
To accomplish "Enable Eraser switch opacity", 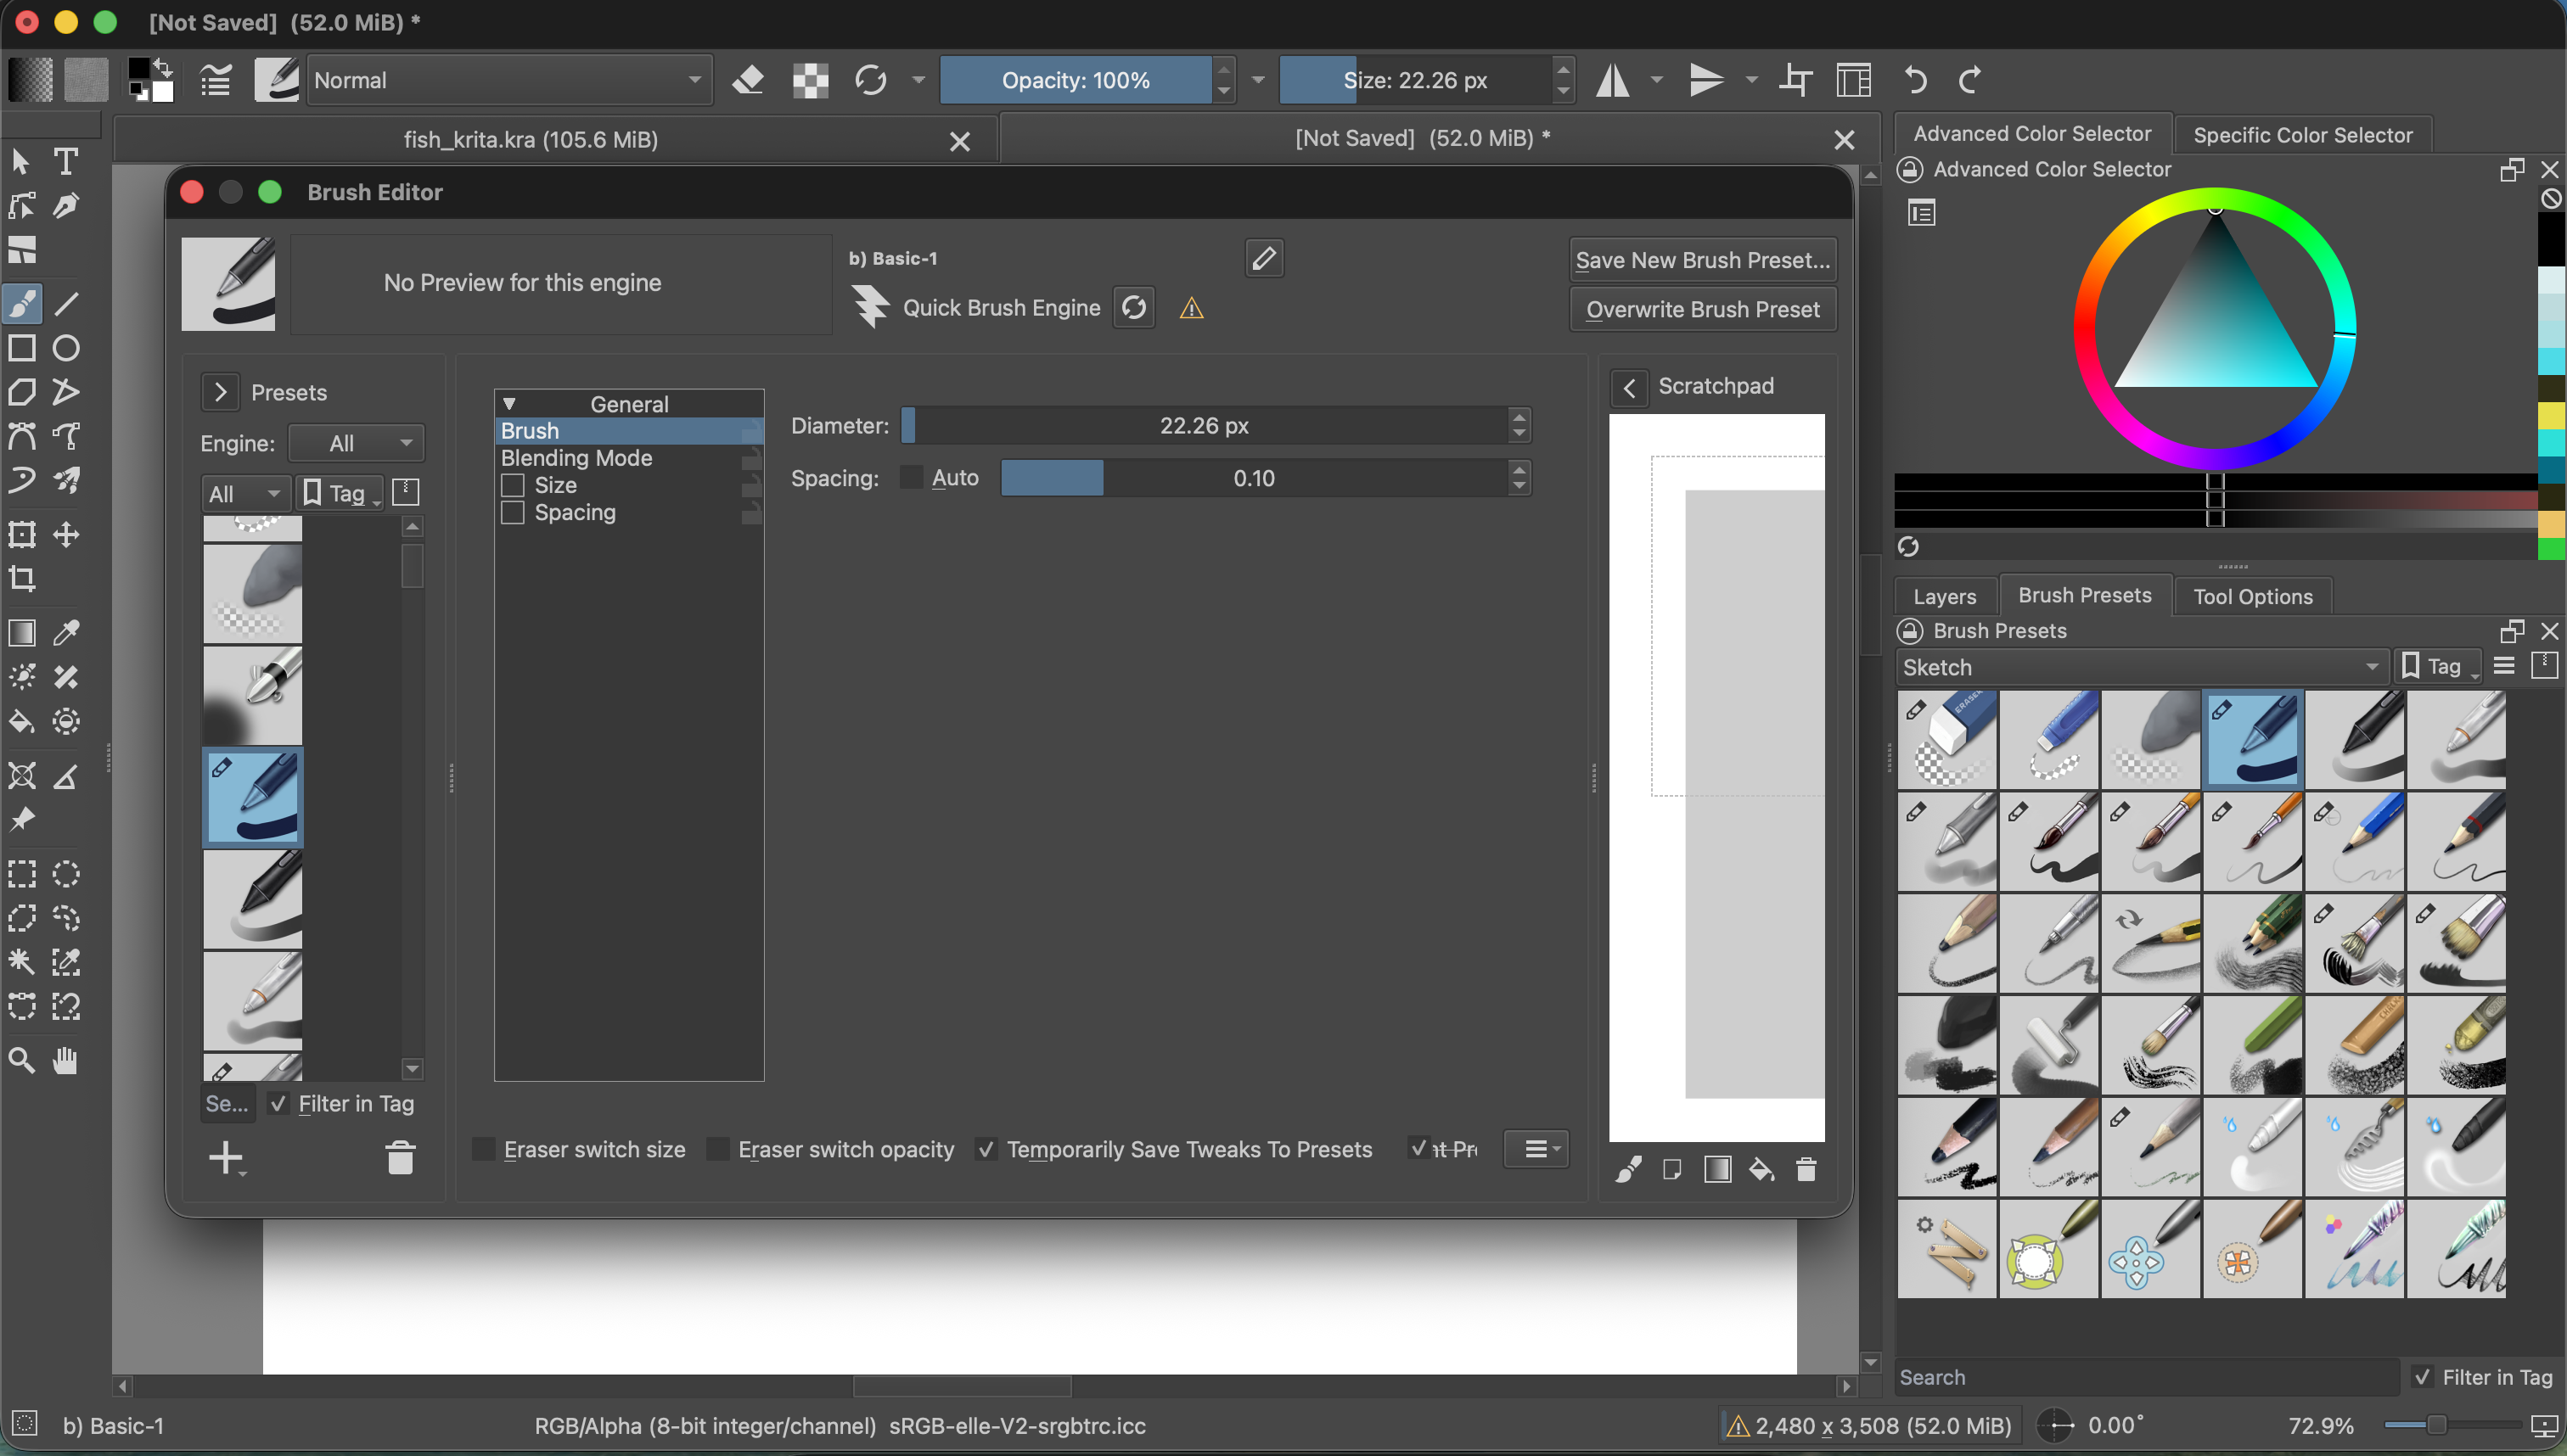I will pyautogui.click(x=717, y=1149).
